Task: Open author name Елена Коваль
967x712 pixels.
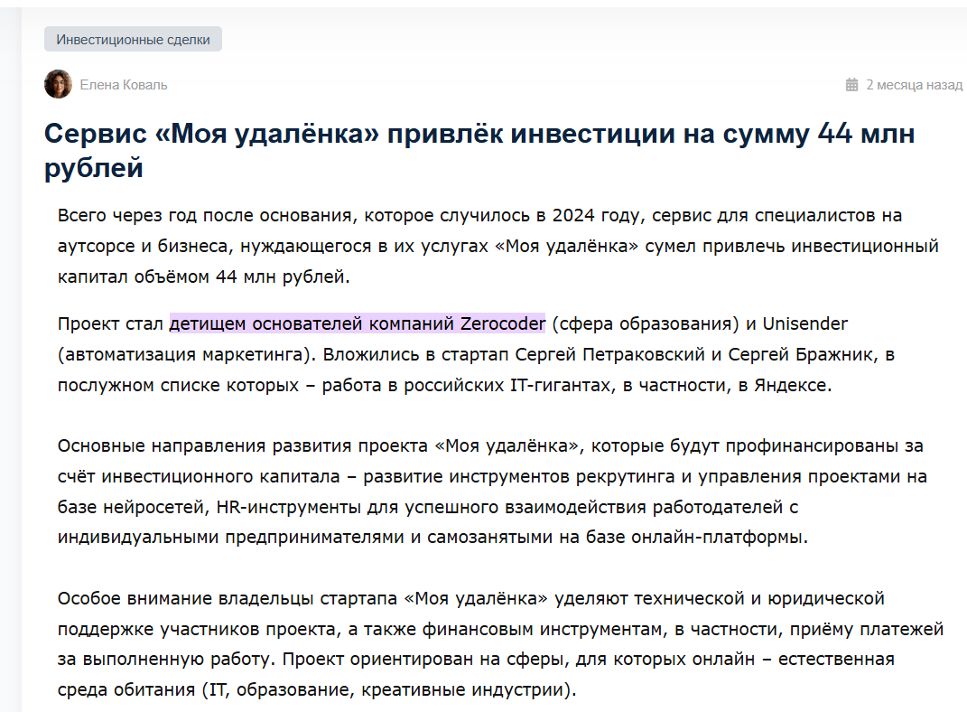Action: tap(124, 85)
